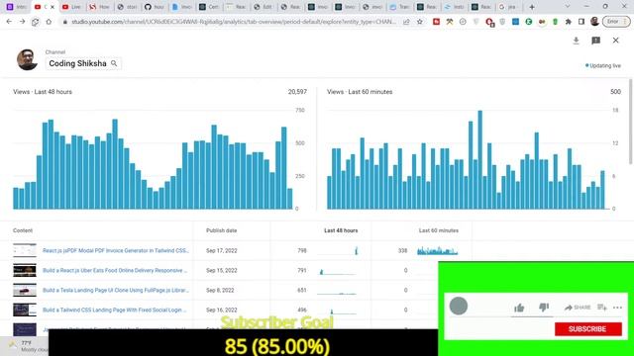Switch to the first browser tab

pyautogui.click(x=16, y=7)
